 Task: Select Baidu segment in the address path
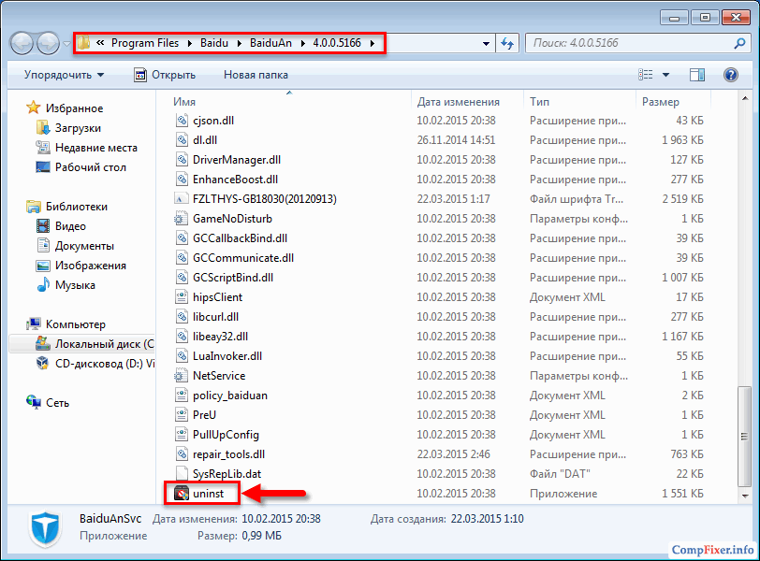coord(213,43)
